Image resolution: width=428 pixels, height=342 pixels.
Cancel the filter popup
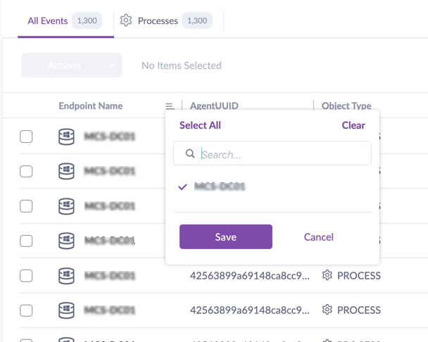[318, 237]
